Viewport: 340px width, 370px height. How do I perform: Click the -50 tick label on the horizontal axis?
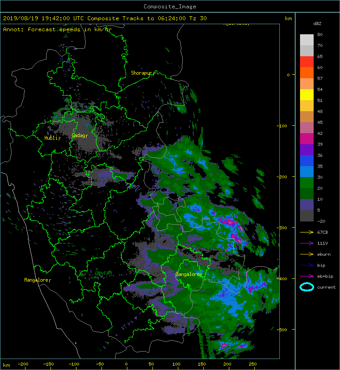point(100,364)
